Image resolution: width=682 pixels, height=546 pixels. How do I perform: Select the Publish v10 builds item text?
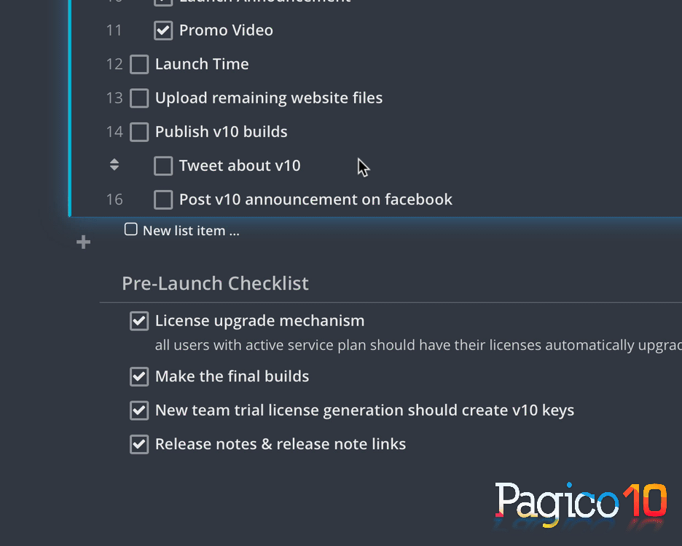[x=221, y=132]
